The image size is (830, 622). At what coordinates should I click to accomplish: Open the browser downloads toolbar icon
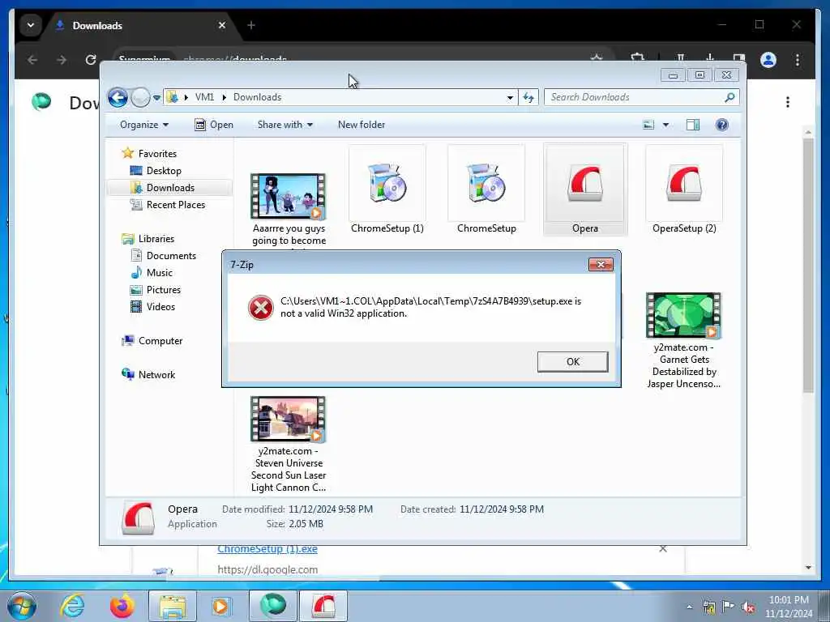tap(710, 58)
